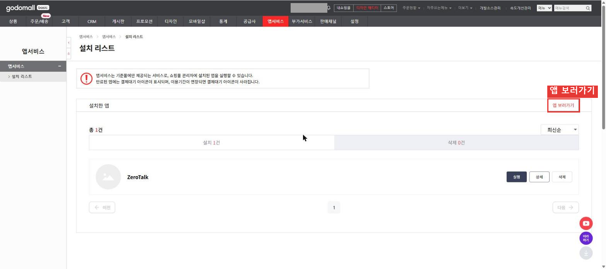Collapse the sidebar with left arrow handle

click(69, 42)
